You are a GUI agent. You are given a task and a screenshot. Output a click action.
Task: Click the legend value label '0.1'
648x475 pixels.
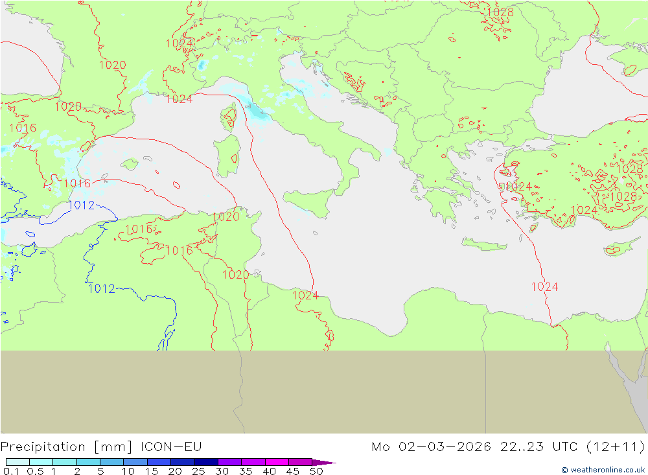click(11, 471)
